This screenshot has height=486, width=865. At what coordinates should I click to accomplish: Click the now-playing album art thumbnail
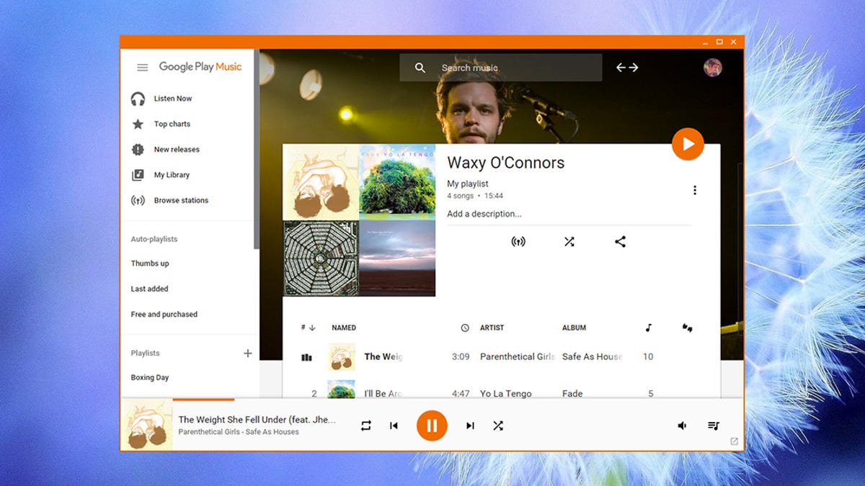tap(147, 426)
